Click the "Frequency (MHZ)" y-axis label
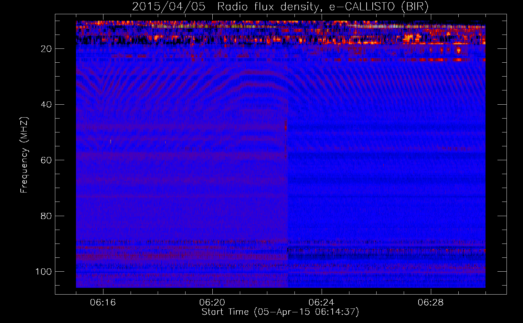 [24, 155]
